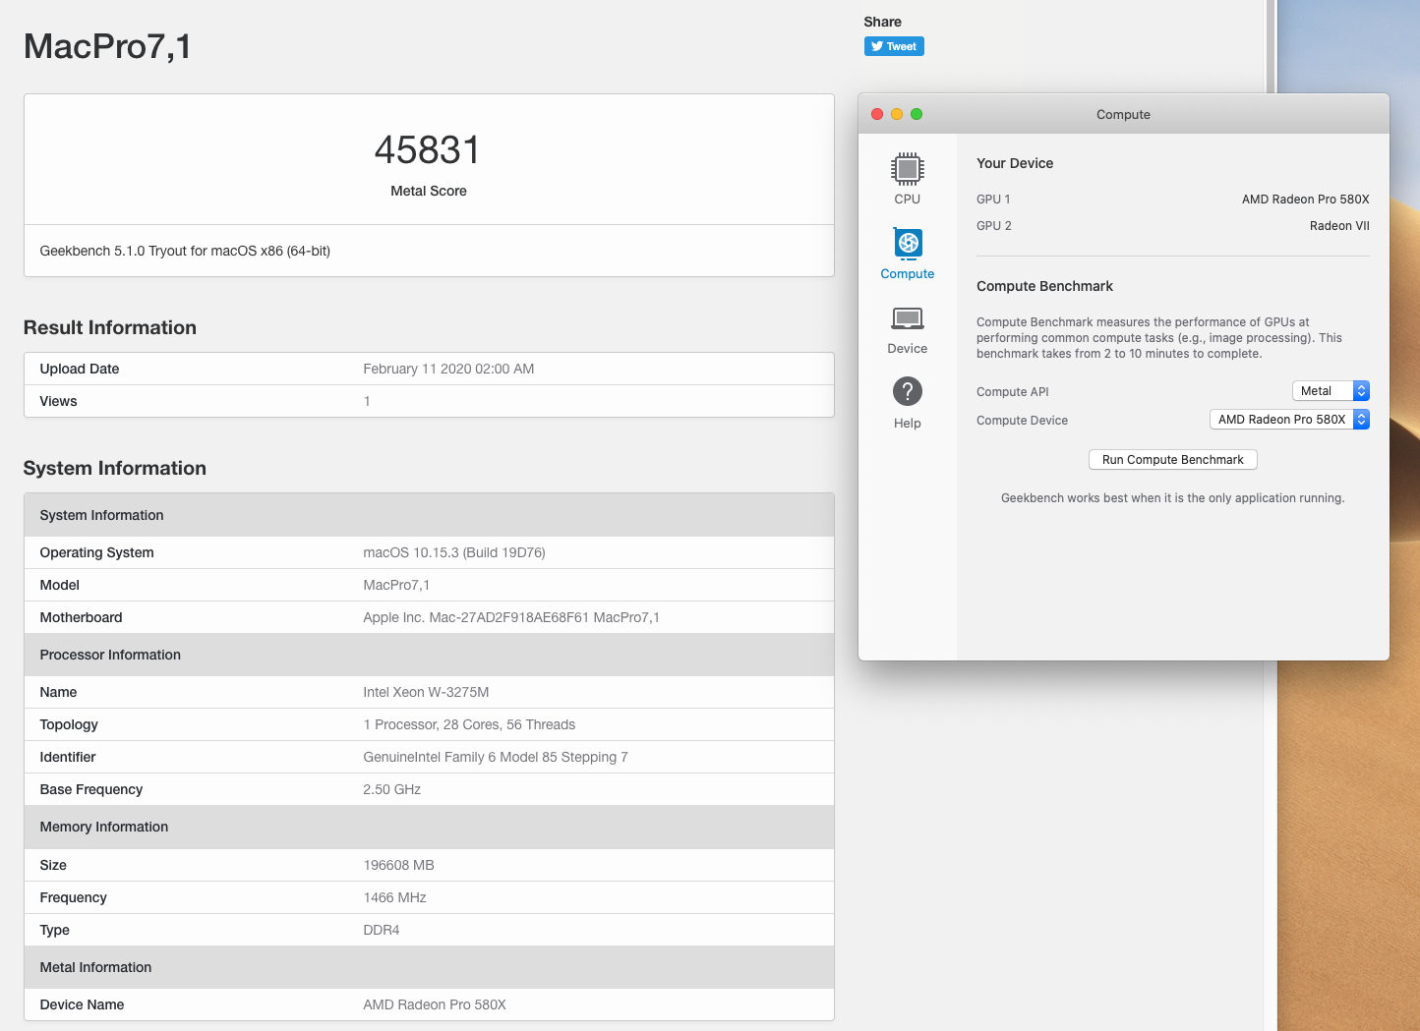Click the Intel Xeon W-3275M processor name
The width and height of the screenshot is (1420, 1031).
426,692
